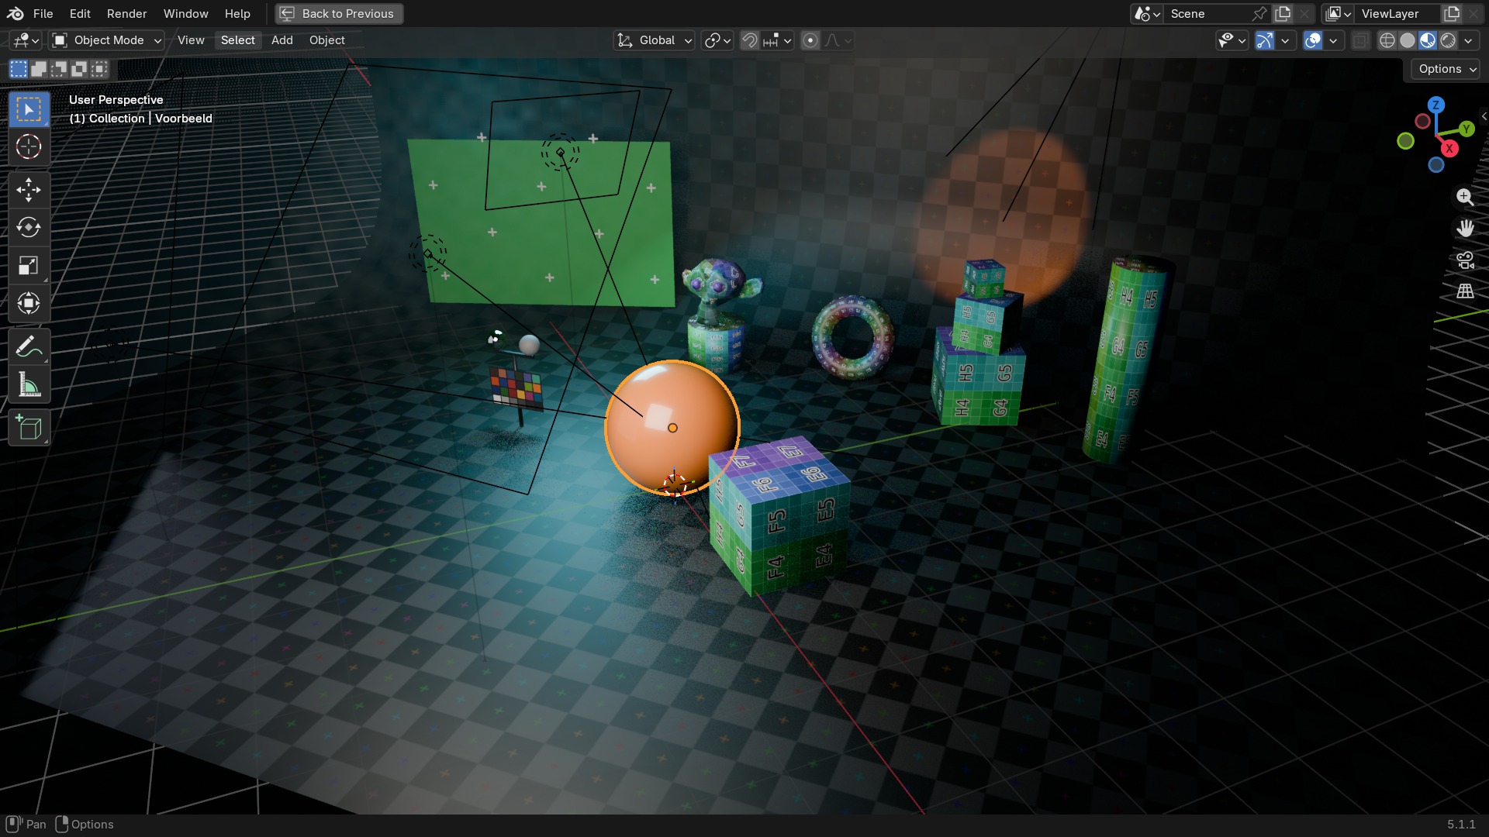This screenshot has width=1489, height=837.
Task: Open the Window menu
Action: pyautogui.click(x=186, y=14)
